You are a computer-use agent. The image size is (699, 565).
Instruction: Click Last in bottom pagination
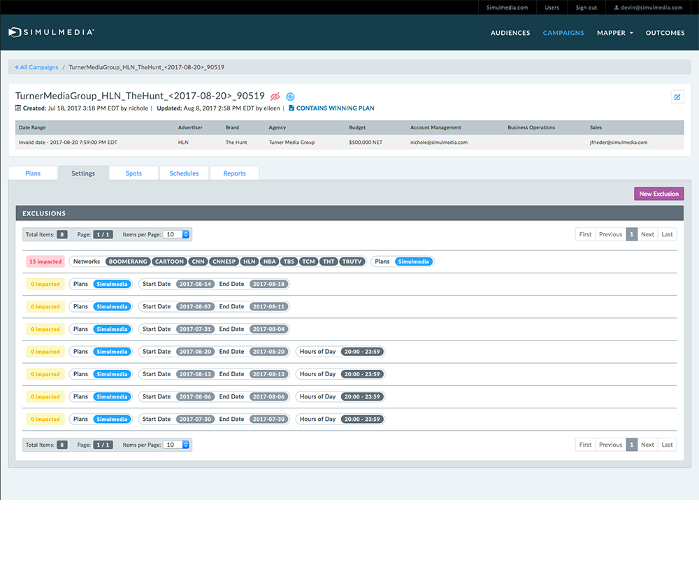click(x=667, y=445)
